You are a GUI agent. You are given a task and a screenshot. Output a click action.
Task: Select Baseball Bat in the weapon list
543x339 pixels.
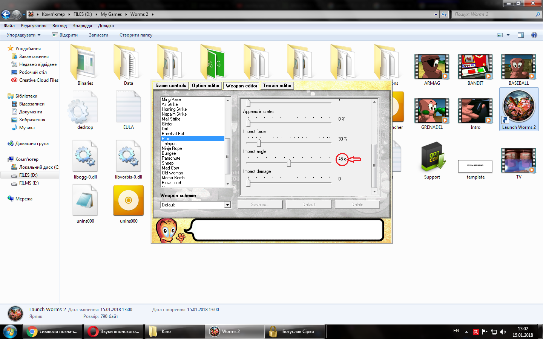[193, 134]
